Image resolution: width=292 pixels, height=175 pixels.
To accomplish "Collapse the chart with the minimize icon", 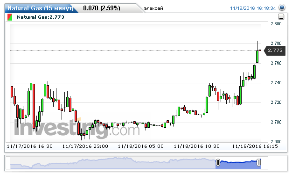I will pos(281,17).
